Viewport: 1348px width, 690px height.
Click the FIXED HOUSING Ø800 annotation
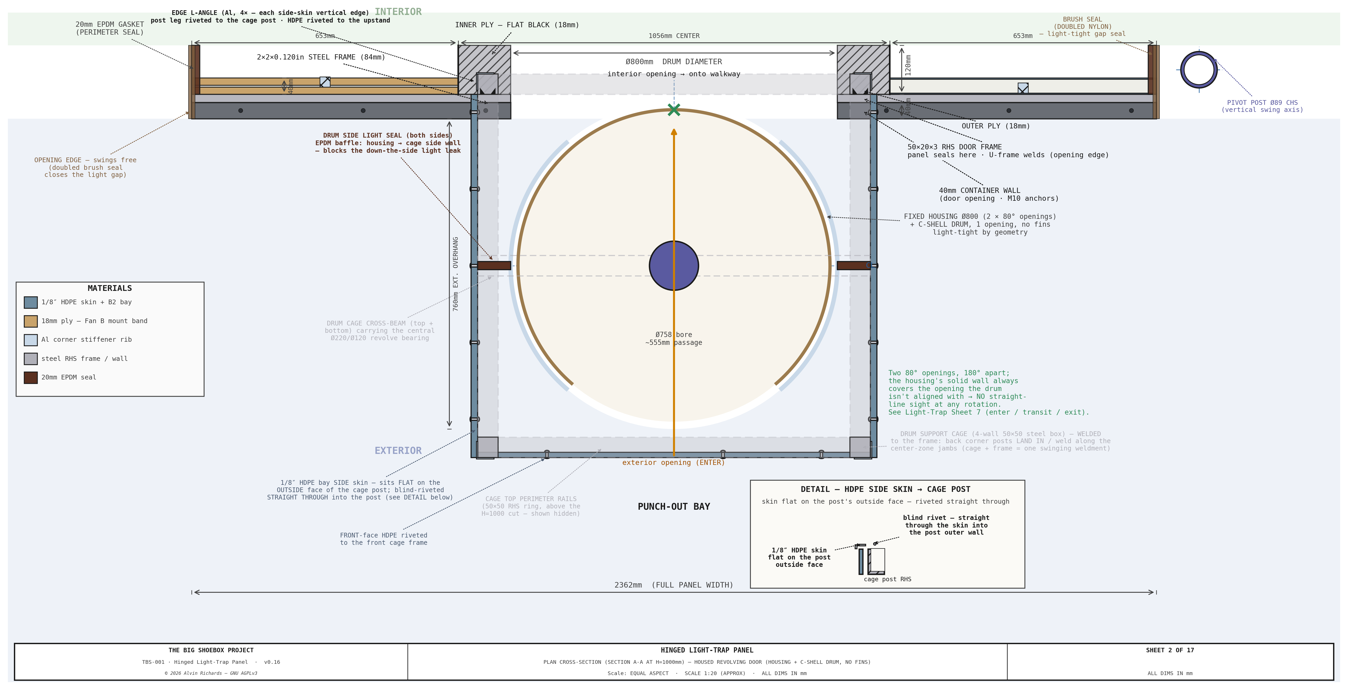(980, 224)
